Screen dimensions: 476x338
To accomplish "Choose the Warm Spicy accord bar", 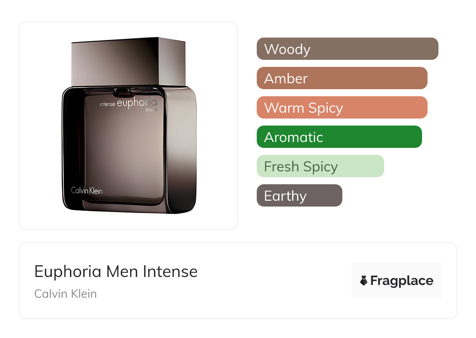I will click(x=342, y=108).
